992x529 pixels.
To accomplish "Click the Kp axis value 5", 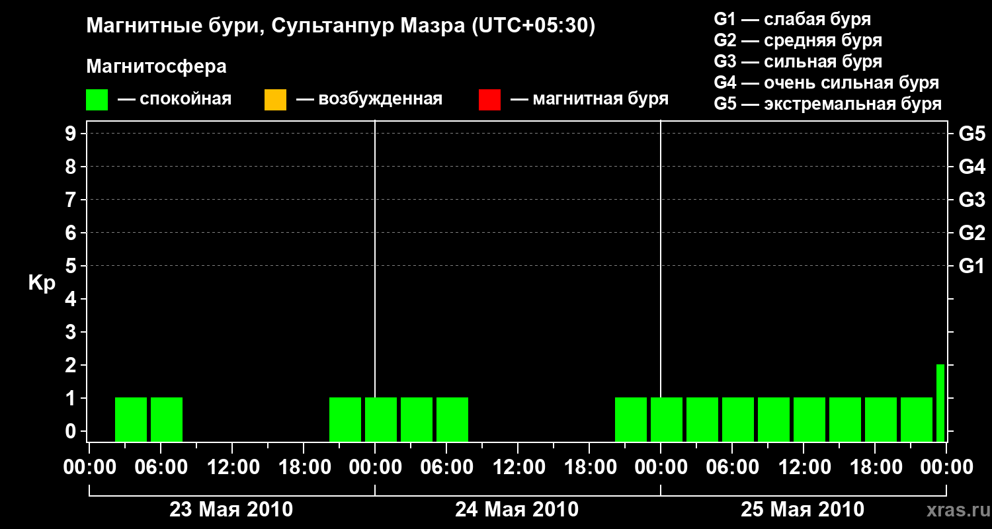I will (x=72, y=266).
